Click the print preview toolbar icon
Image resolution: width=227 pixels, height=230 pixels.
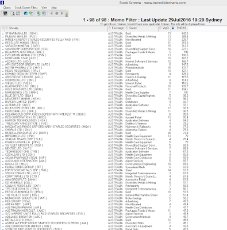pos(13,13)
